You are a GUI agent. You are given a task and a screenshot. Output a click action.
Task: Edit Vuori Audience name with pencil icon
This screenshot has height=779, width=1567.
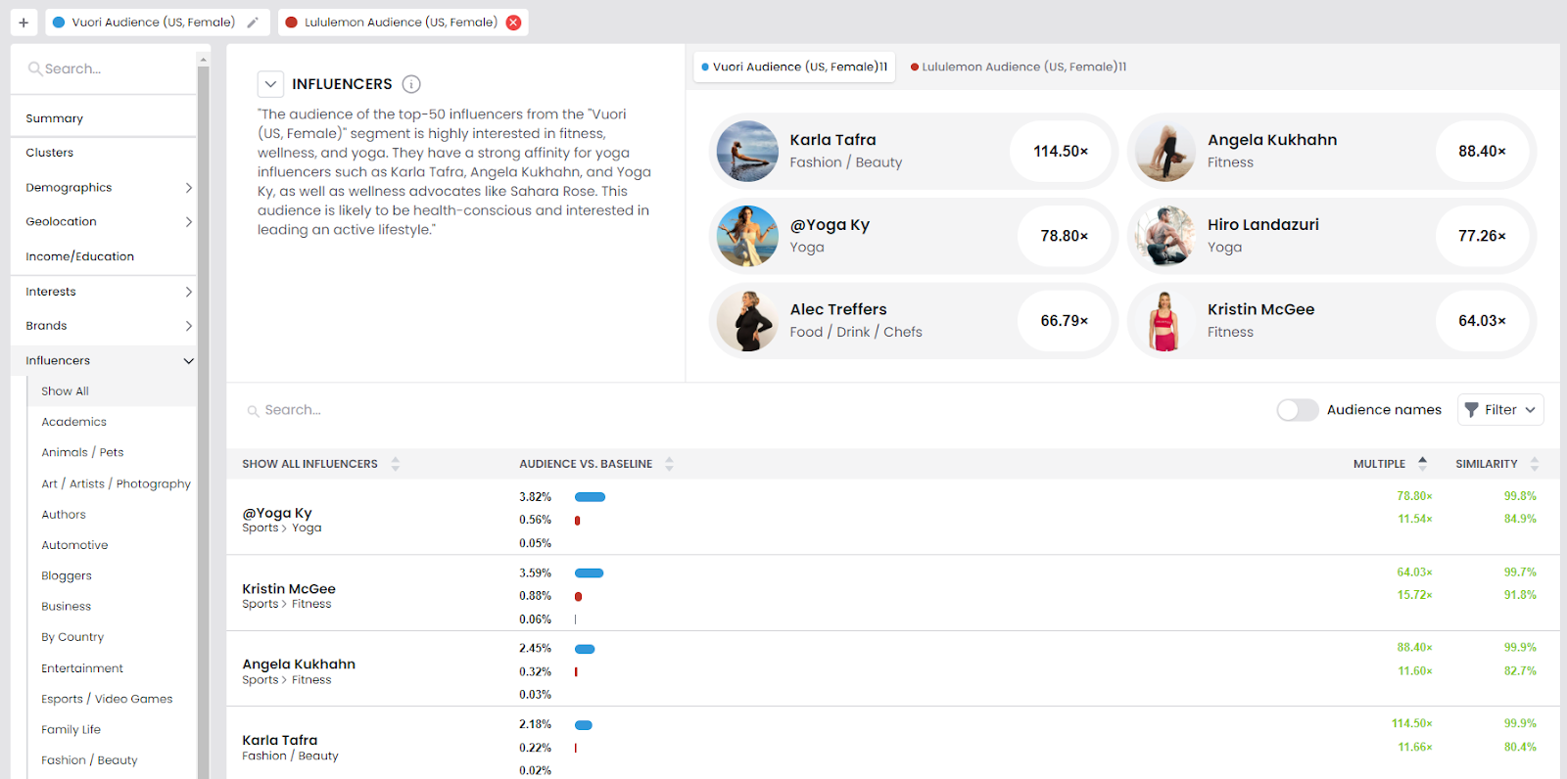coord(253,23)
